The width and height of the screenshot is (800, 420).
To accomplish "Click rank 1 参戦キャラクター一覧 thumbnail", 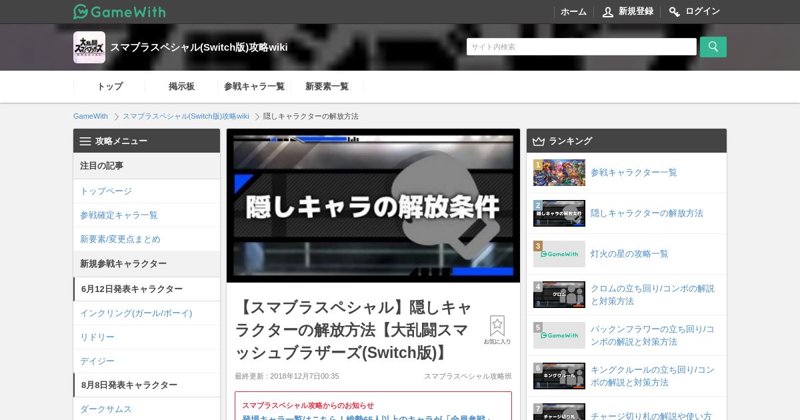I will (x=559, y=173).
